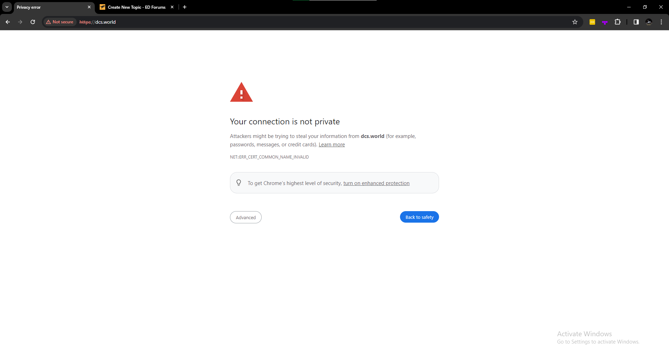
Task: Toggle the browser side panel
Action: pos(636,22)
